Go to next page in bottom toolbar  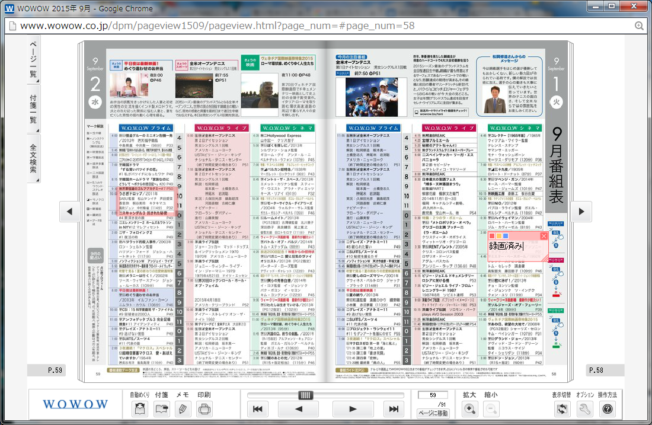(353, 409)
